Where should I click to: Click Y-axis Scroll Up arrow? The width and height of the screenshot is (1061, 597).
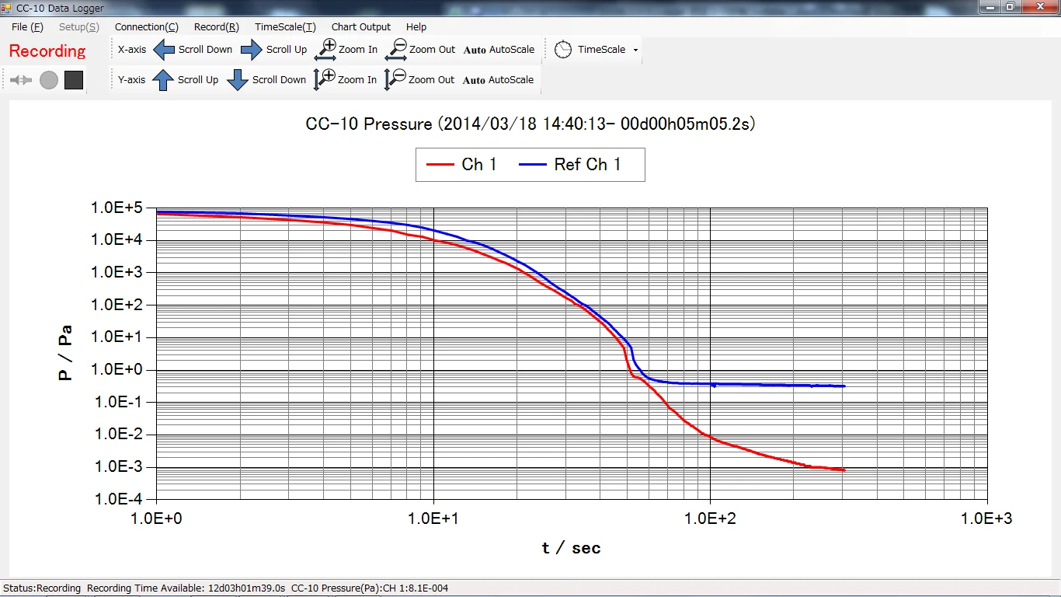(163, 80)
